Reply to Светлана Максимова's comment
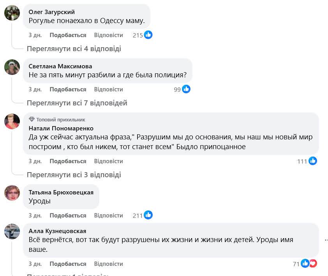The width and height of the screenshot is (328, 276). pos(108,89)
